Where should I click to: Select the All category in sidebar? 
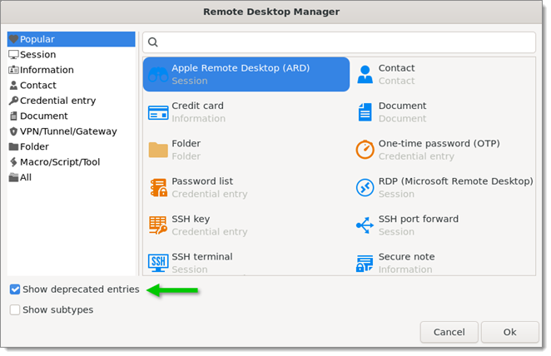26,177
